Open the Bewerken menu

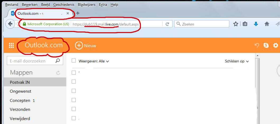pos(30,5)
